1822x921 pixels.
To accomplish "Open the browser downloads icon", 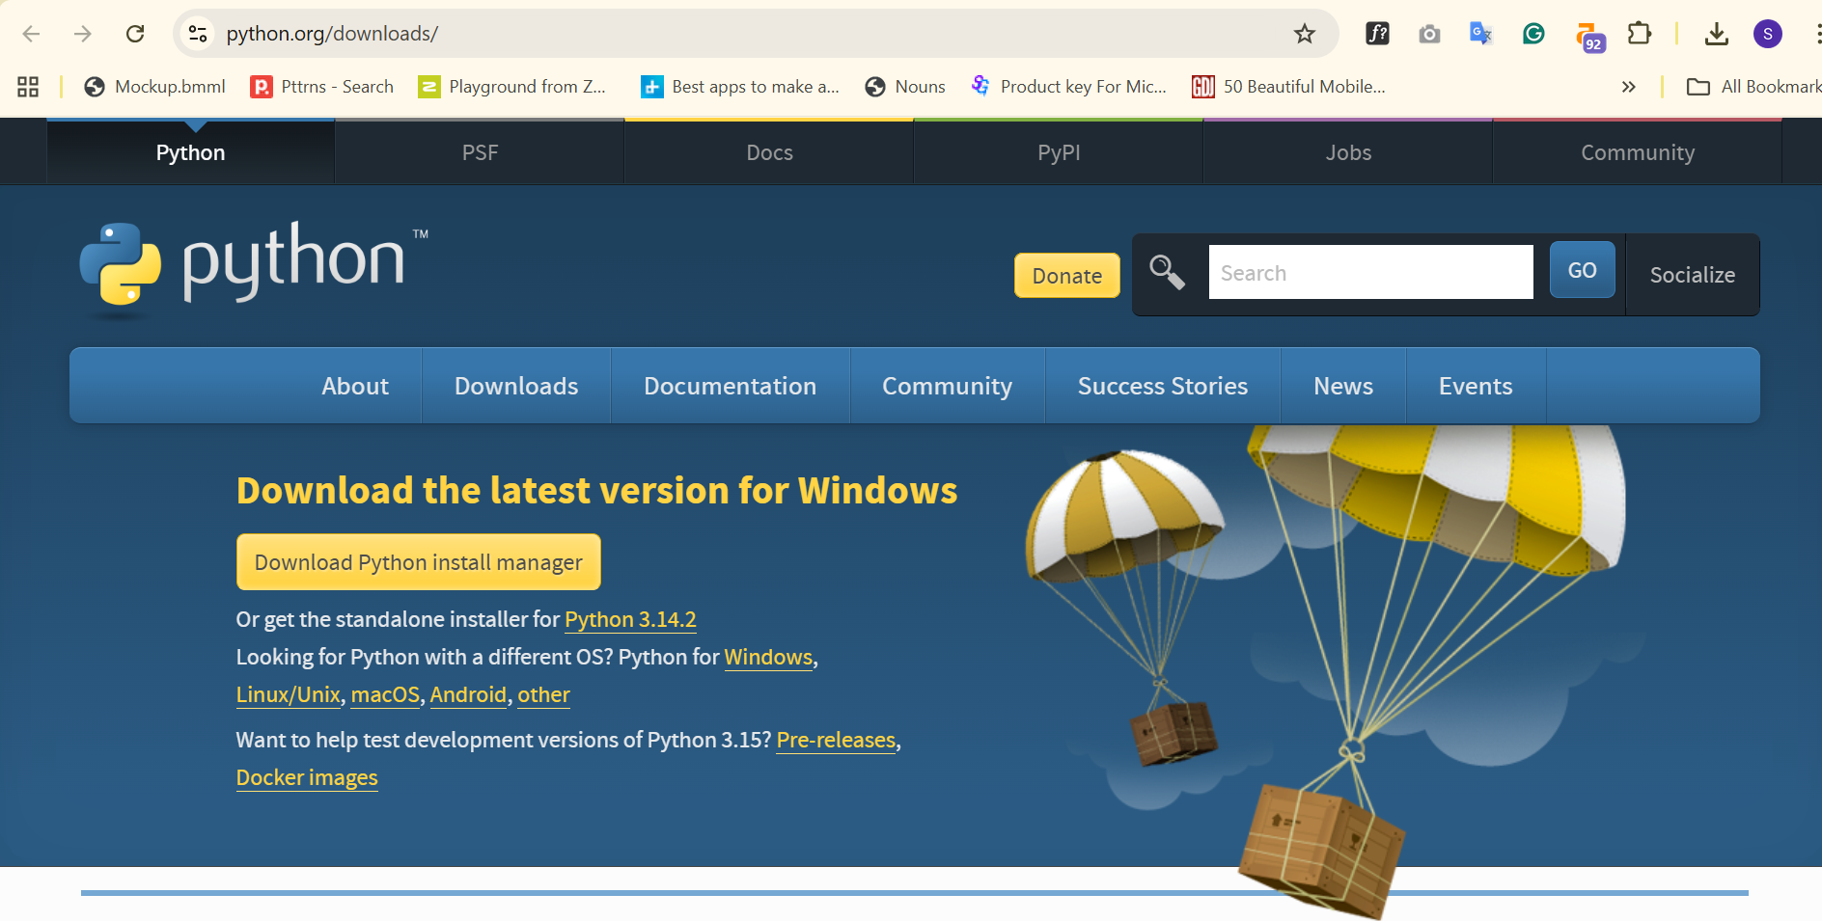I will (1716, 34).
